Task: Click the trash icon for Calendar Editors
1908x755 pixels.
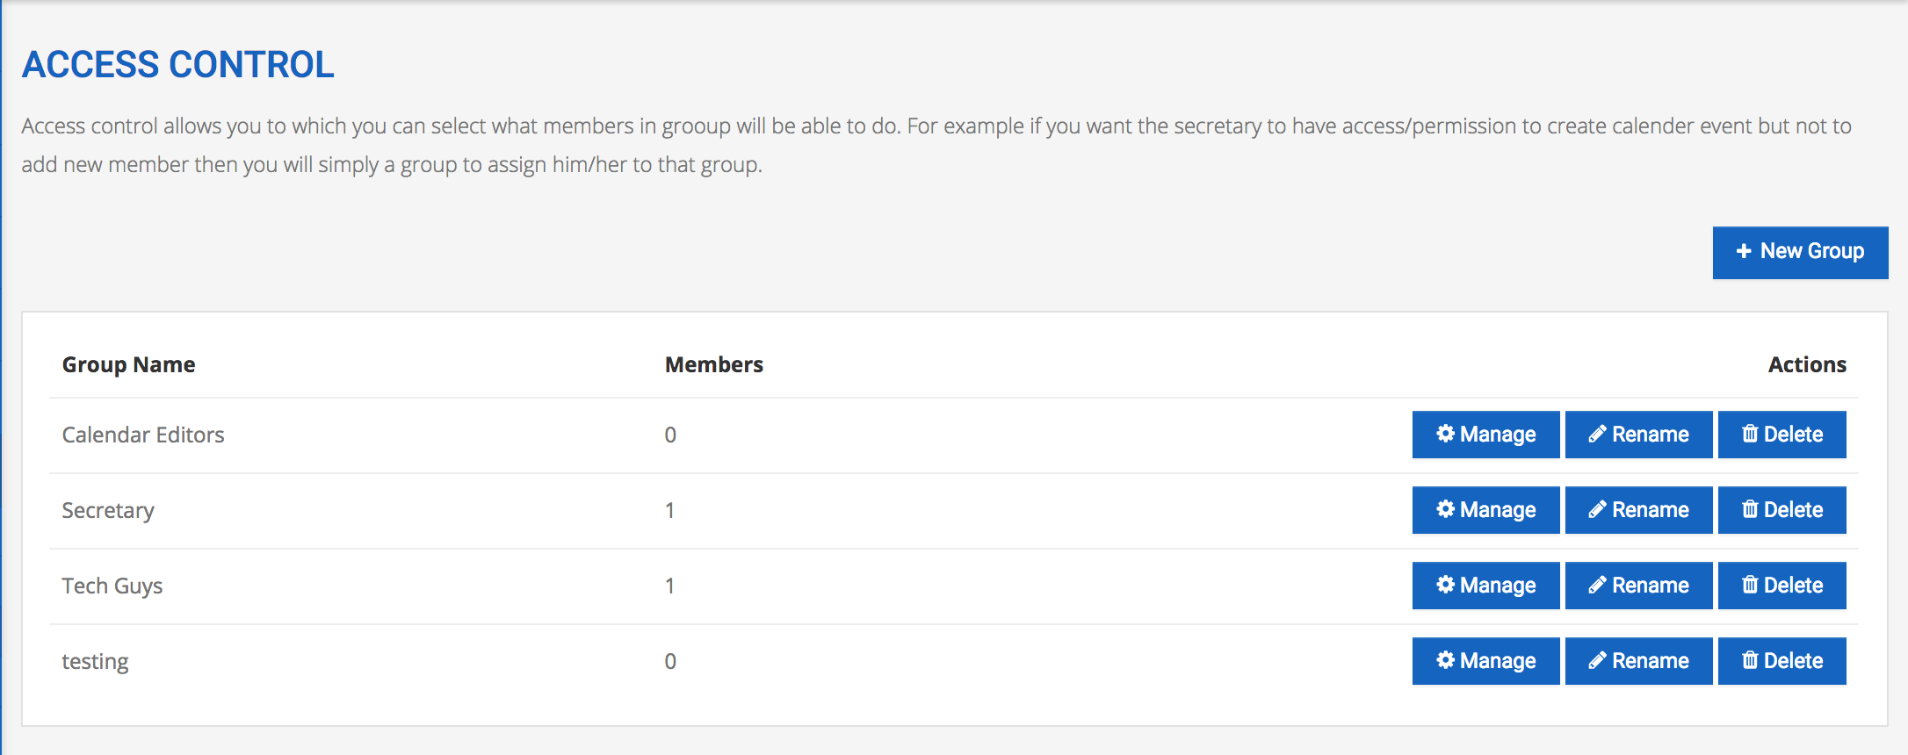Action: (x=1750, y=434)
